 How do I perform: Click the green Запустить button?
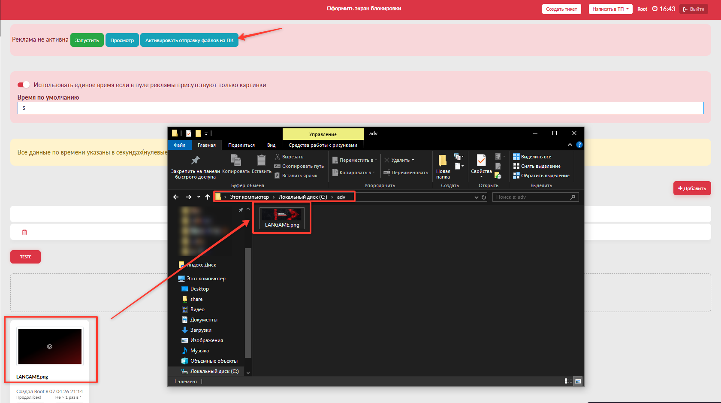(x=87, y=40)
